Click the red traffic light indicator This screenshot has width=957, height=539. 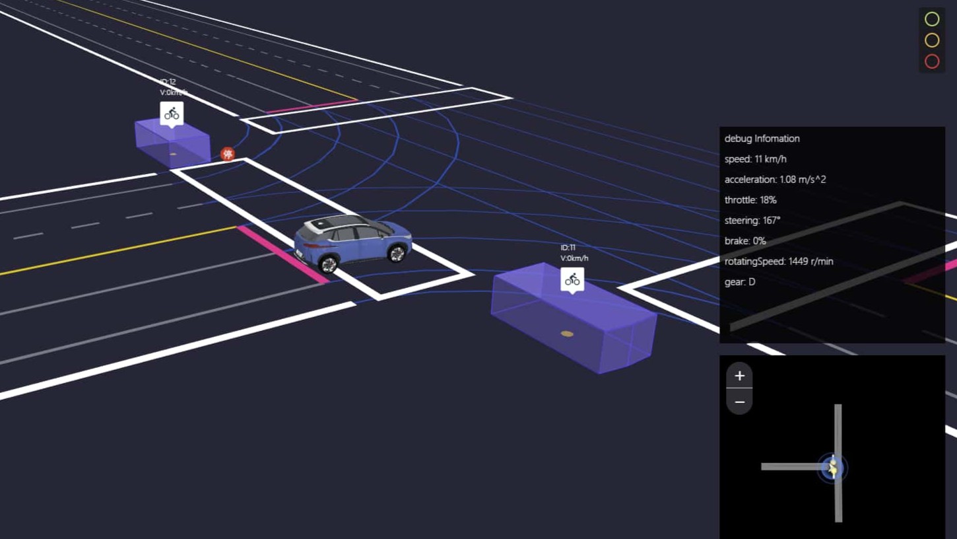tap(932, 61)
